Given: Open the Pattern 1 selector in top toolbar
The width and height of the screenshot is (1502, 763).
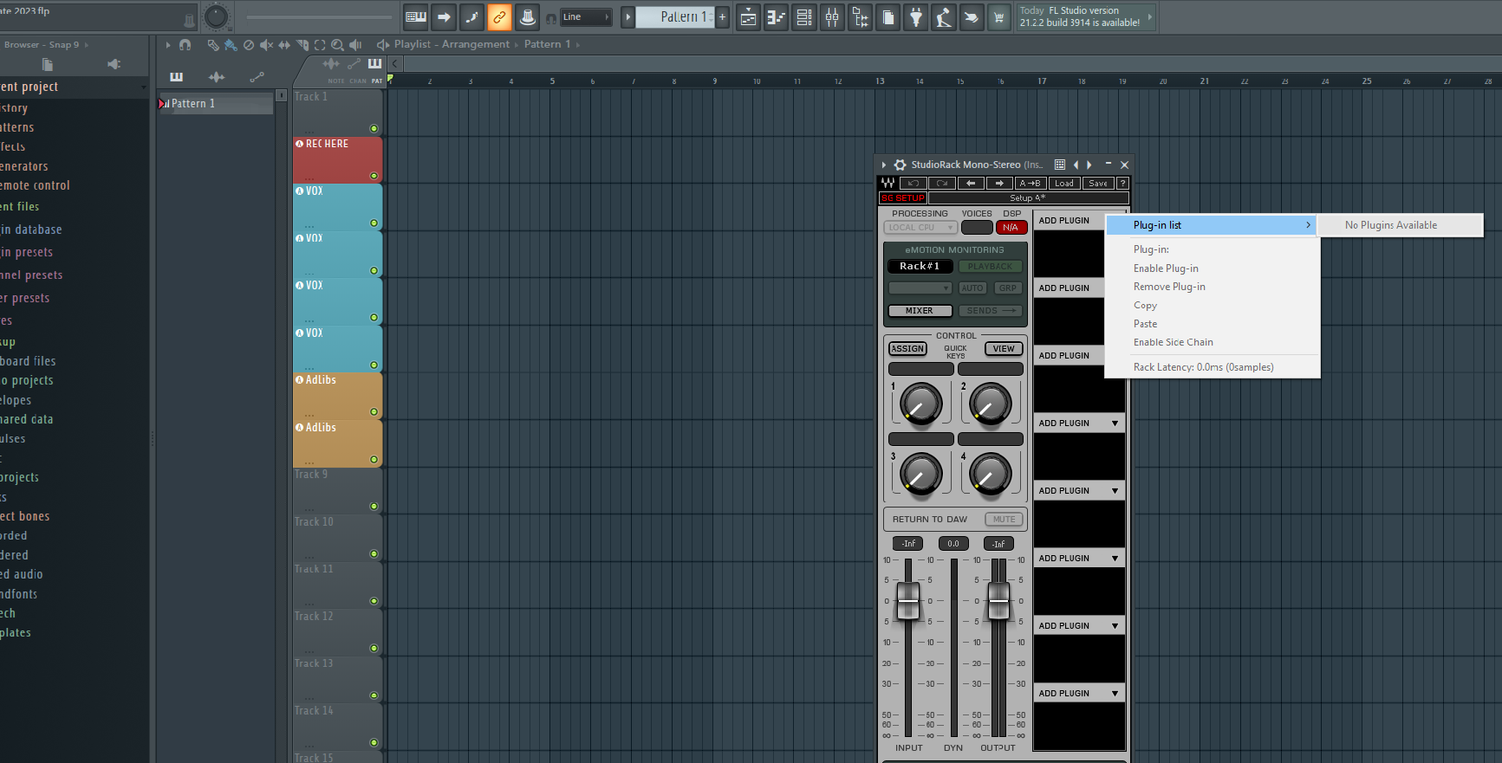Looking at the screenshot, I should coord(676,16).
